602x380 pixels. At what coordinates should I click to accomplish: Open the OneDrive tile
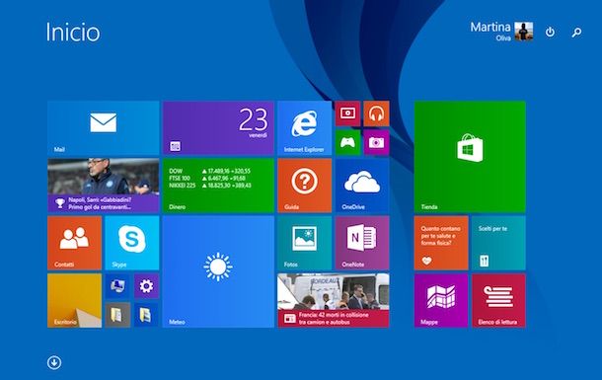coord(362,186)
